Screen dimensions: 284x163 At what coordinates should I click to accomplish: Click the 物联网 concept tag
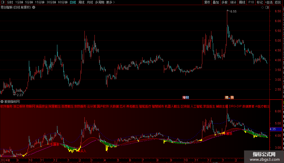point(31,106)
